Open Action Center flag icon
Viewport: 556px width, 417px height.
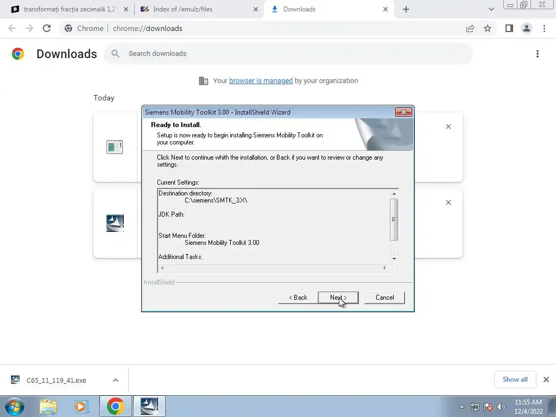[x=488, y=407]
